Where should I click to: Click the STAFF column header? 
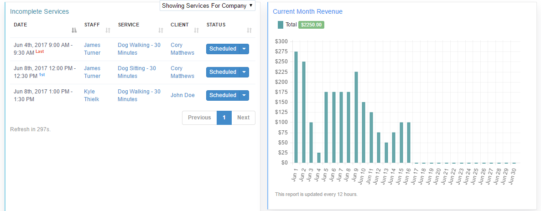(x=92, y=25)
